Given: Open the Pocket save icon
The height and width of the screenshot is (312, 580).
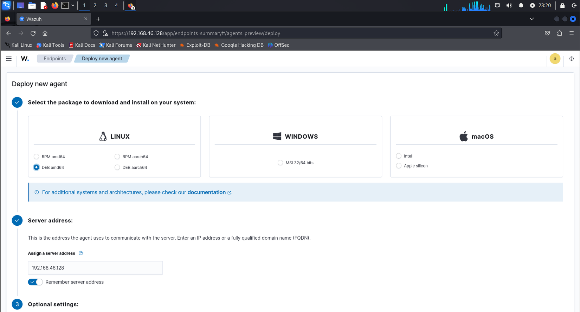Looking at the screenshot, I should tap(547, 33).
